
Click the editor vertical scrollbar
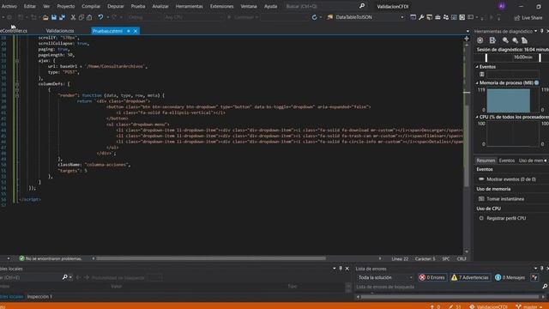tap(467, 146)
